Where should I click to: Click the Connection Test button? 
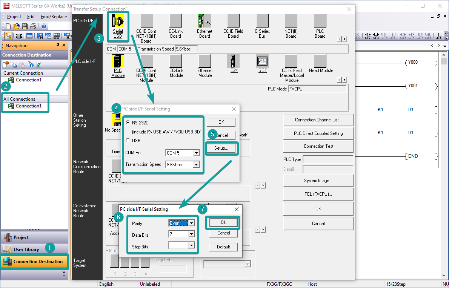click(x=318, y=146)
